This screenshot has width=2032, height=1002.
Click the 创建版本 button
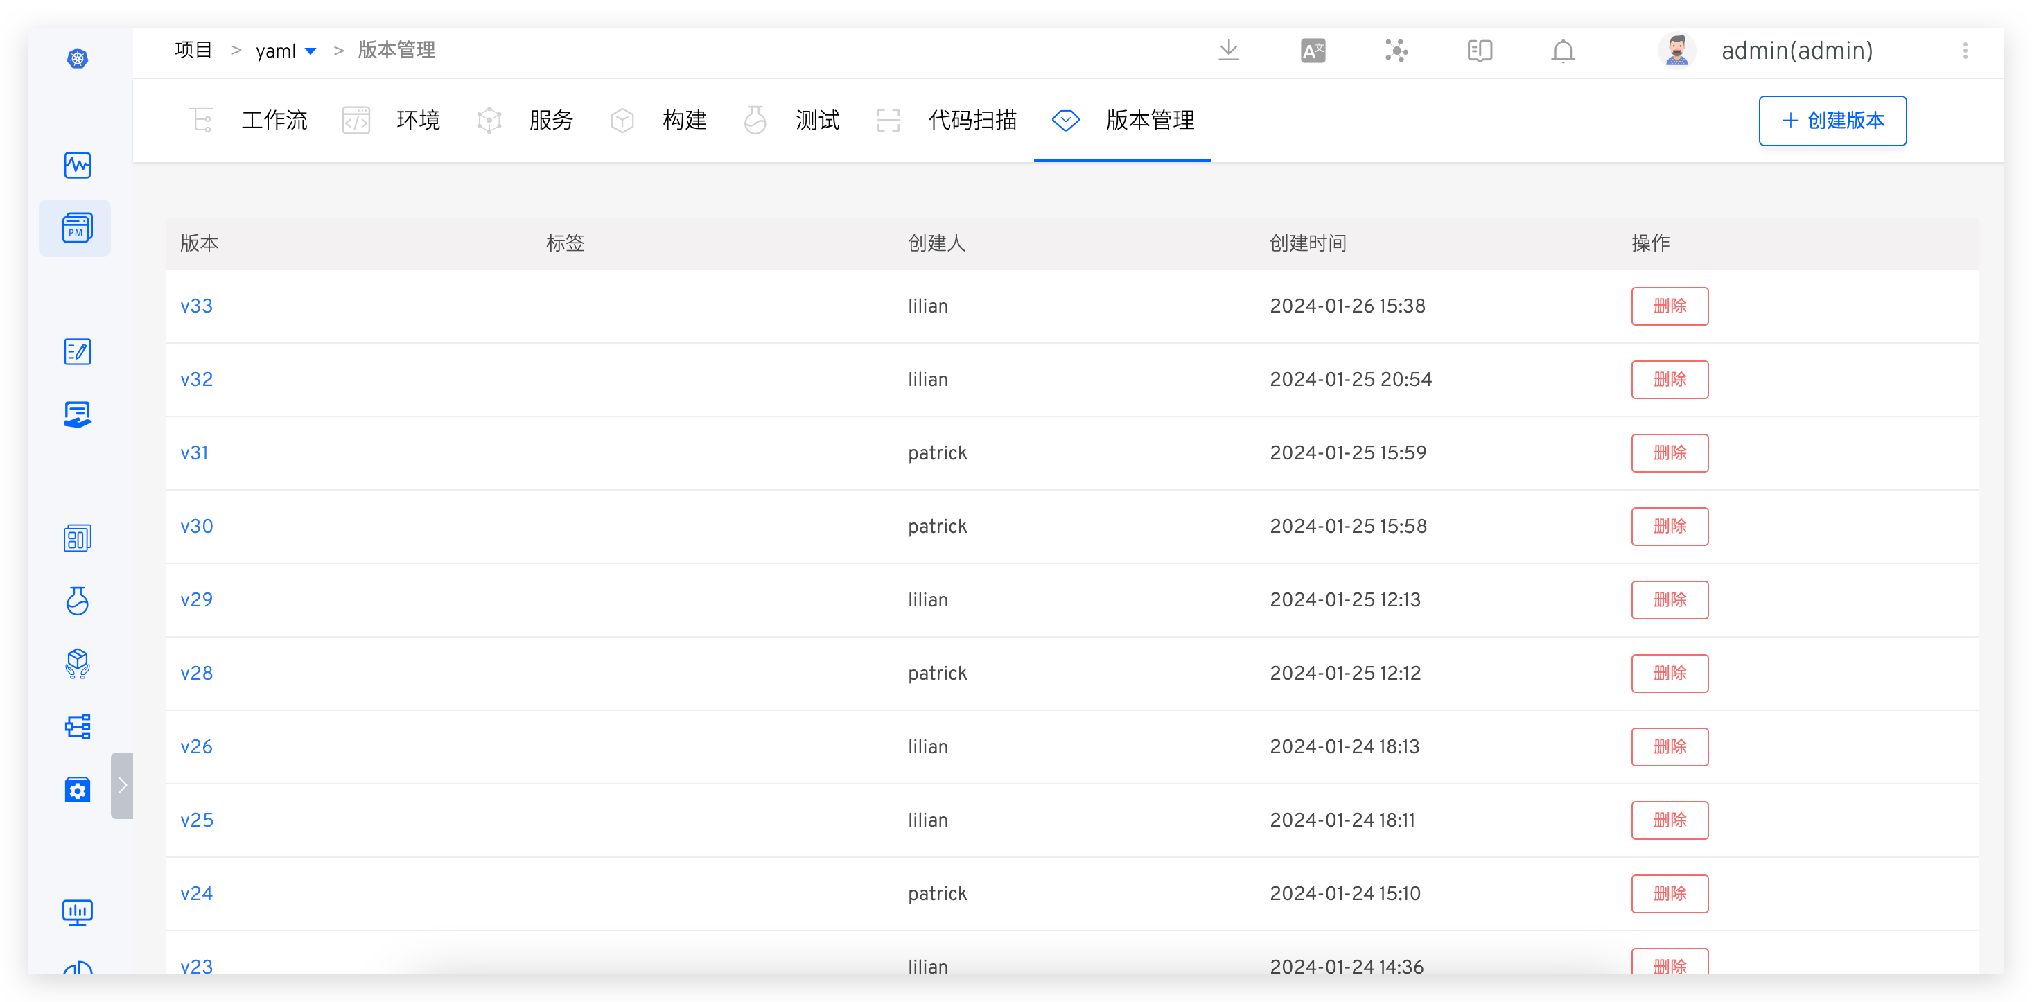[1832, 121]
